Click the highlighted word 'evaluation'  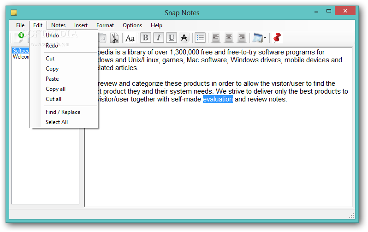click(218, 99)
